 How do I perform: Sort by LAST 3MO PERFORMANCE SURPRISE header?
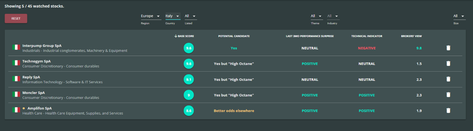(310, 36)
